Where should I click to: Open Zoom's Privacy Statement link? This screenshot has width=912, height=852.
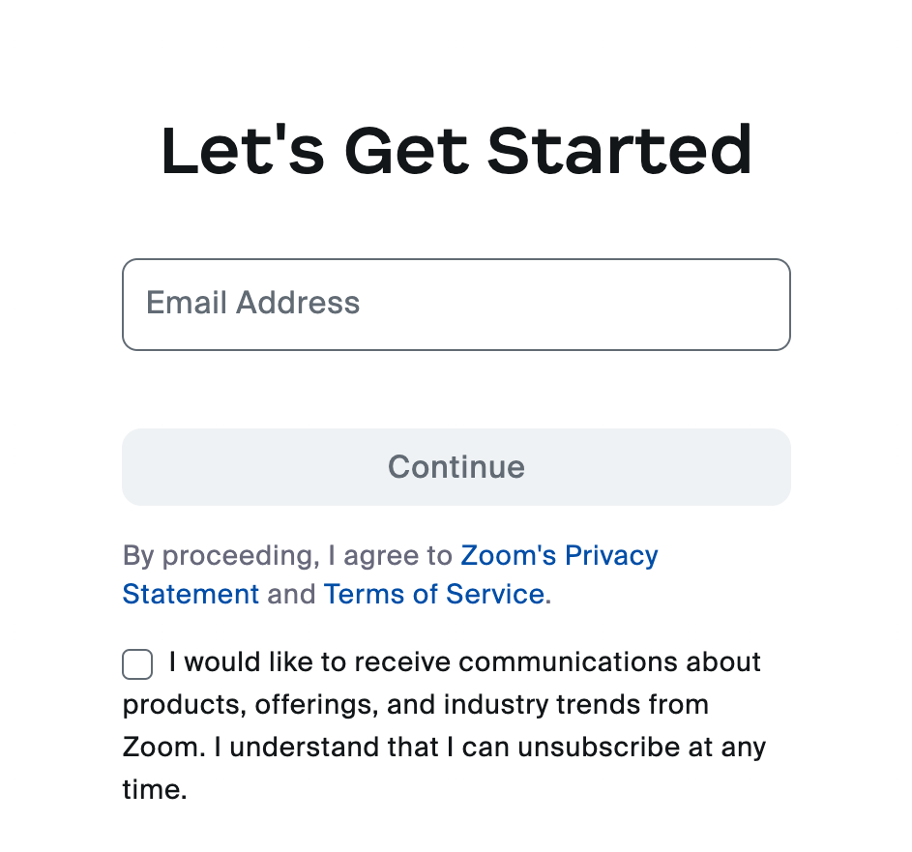click(x=559, y=556)
